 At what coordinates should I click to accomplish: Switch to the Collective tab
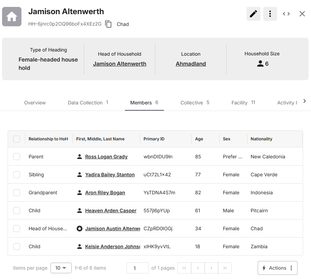[195, 103]
